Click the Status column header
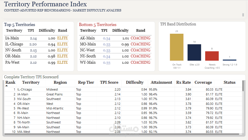Image resolution: width=248 pixels, height=140 pixels. [x=229, y=82]
